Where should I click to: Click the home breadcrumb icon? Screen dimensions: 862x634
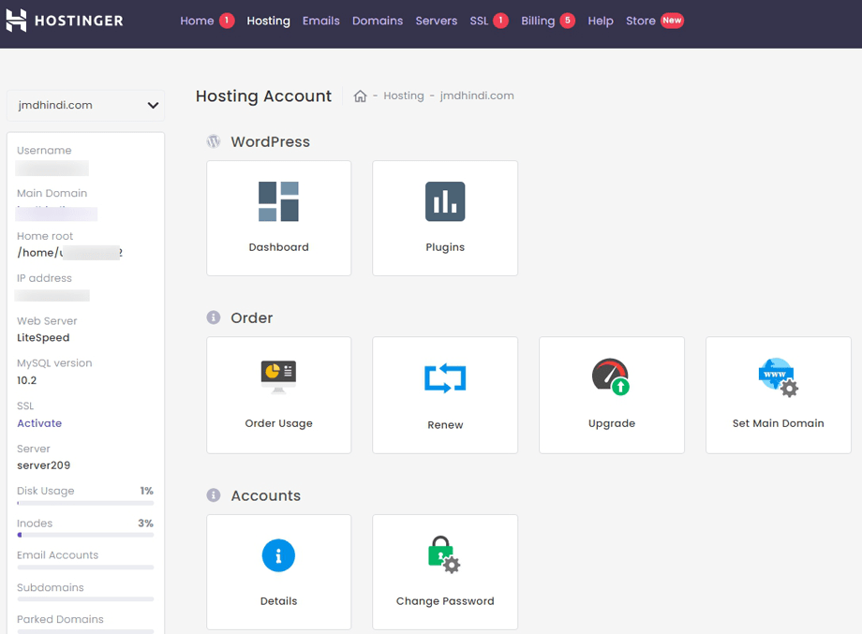360,96
